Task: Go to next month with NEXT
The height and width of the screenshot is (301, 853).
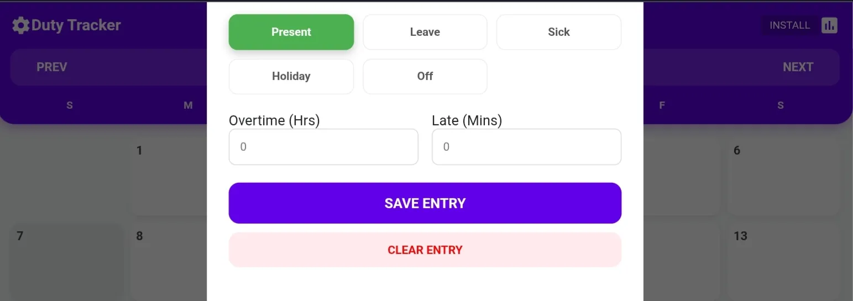Action: tap(798, 67)
